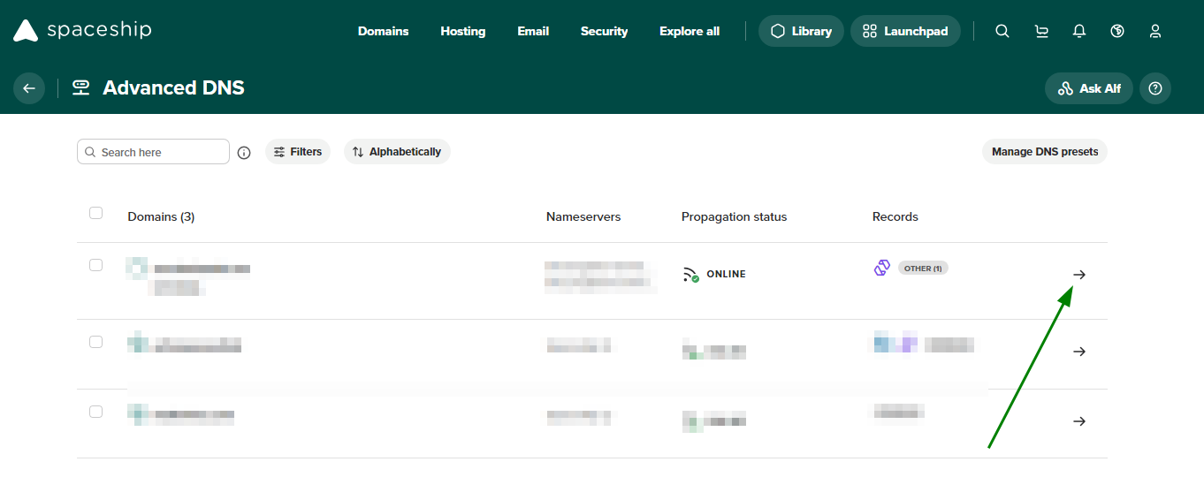Open the Hosting menu
Image resolution: width=1204 pixels, height=477 pixels.
click(463, 31)
